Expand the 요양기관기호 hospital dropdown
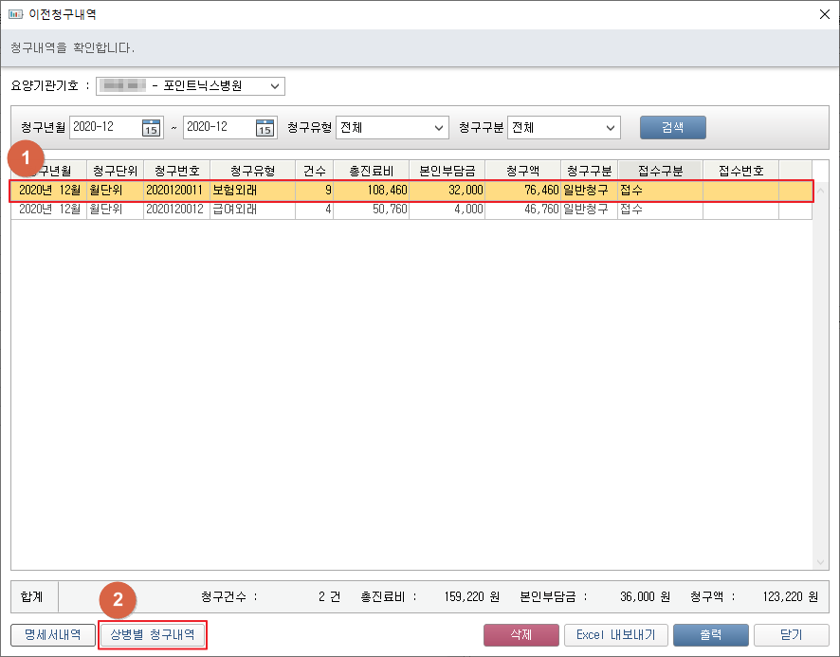 (275, 87)
